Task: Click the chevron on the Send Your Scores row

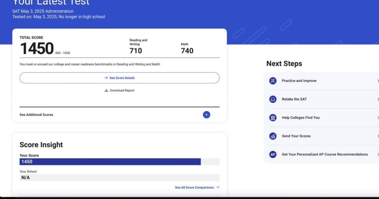Action: coord(378,136)
